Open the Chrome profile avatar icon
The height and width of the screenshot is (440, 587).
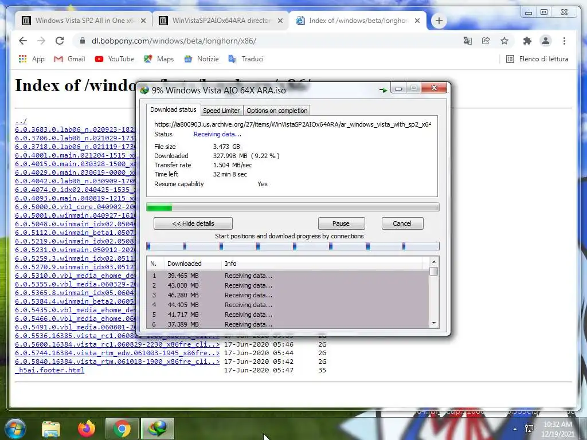[x=546, y=41]
